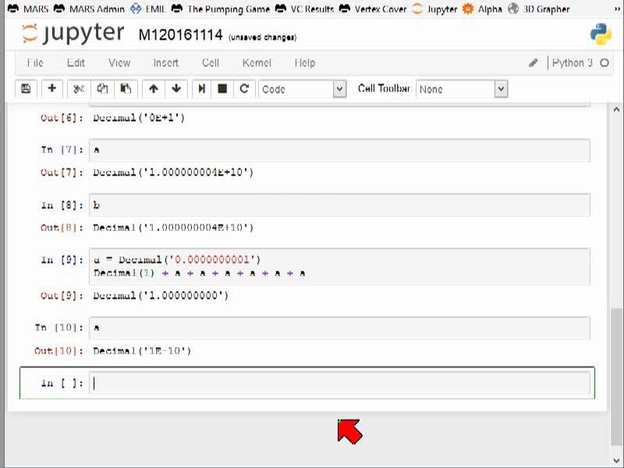Run the cell with the toolbar icon

point(202,89)
